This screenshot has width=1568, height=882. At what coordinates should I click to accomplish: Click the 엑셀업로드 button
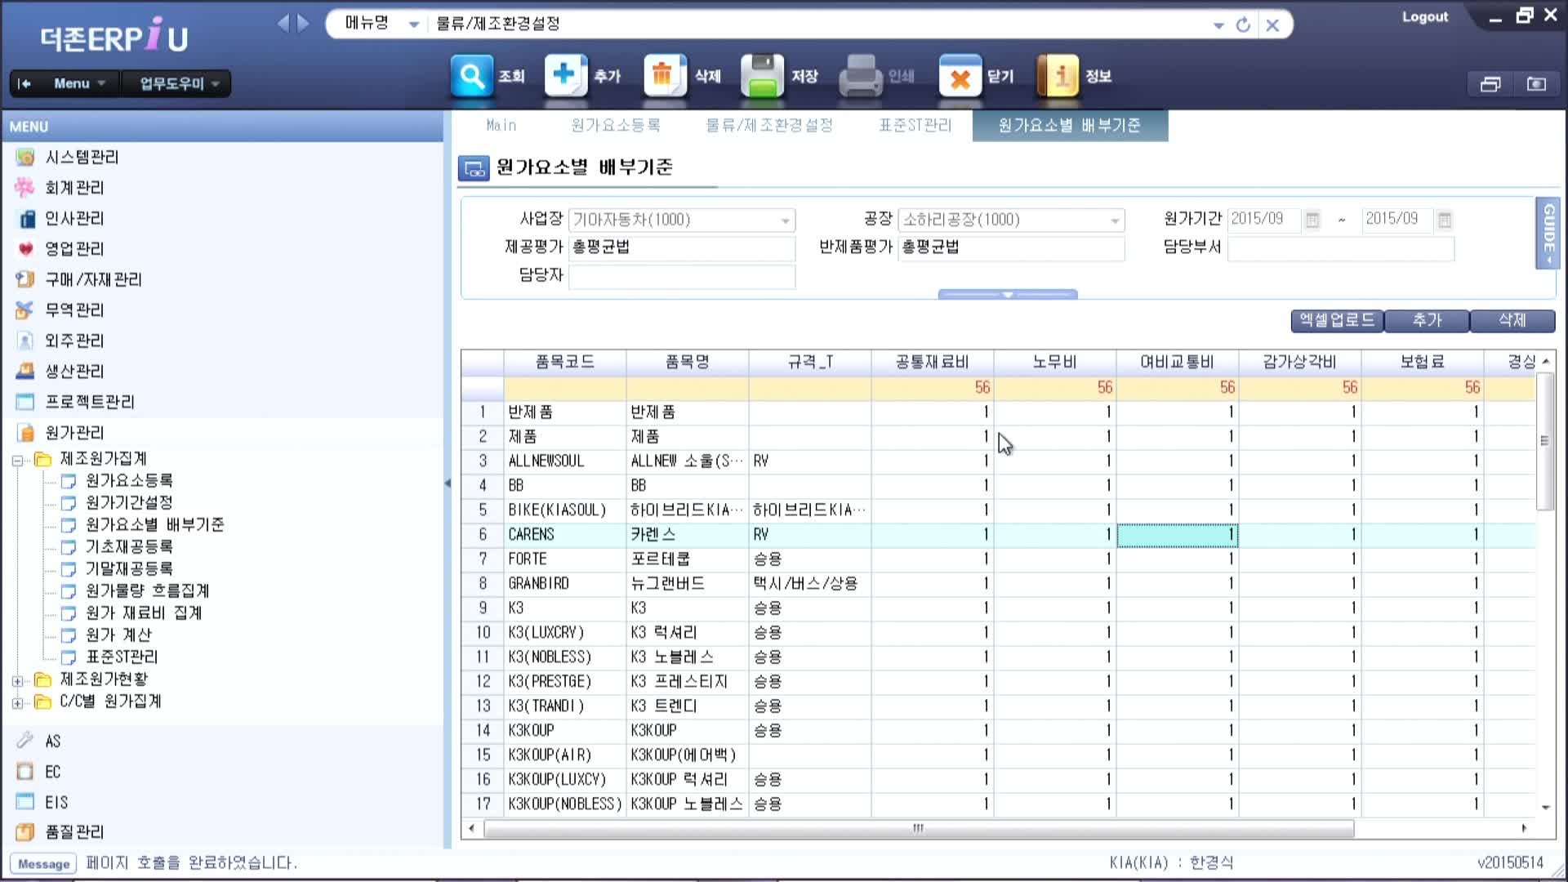click(x=1337, y=320)
